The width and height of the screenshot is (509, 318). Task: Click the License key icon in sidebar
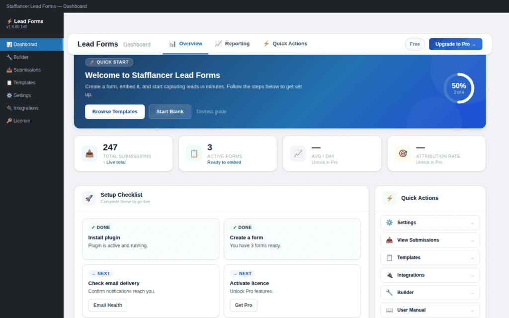pyautogui.click(x=9, y=121)
